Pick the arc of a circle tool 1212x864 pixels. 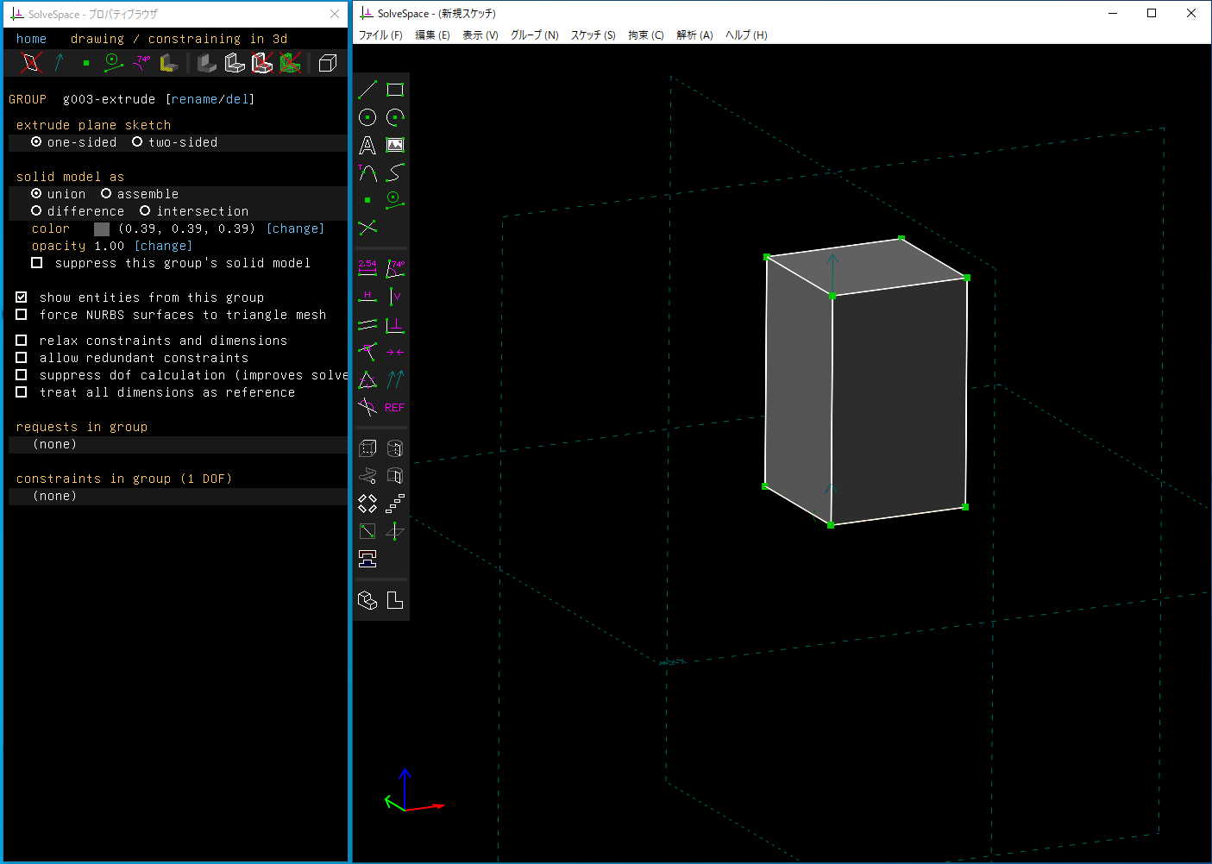[395, 117]
